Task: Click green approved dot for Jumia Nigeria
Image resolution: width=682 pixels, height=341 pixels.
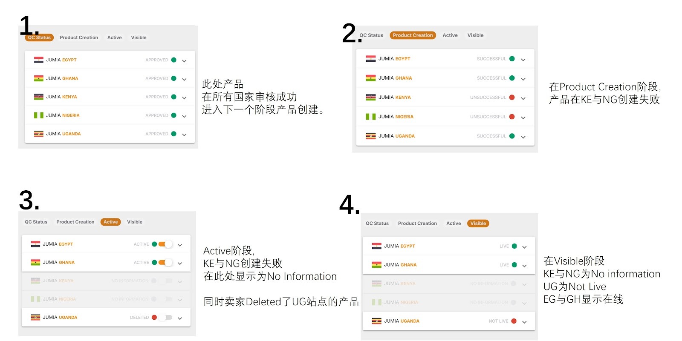Action: [173, 115]
